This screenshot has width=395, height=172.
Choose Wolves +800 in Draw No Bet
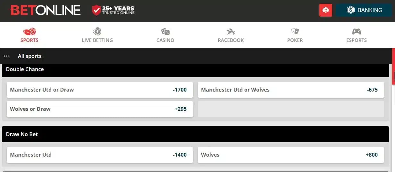click(x=291, y=155)
